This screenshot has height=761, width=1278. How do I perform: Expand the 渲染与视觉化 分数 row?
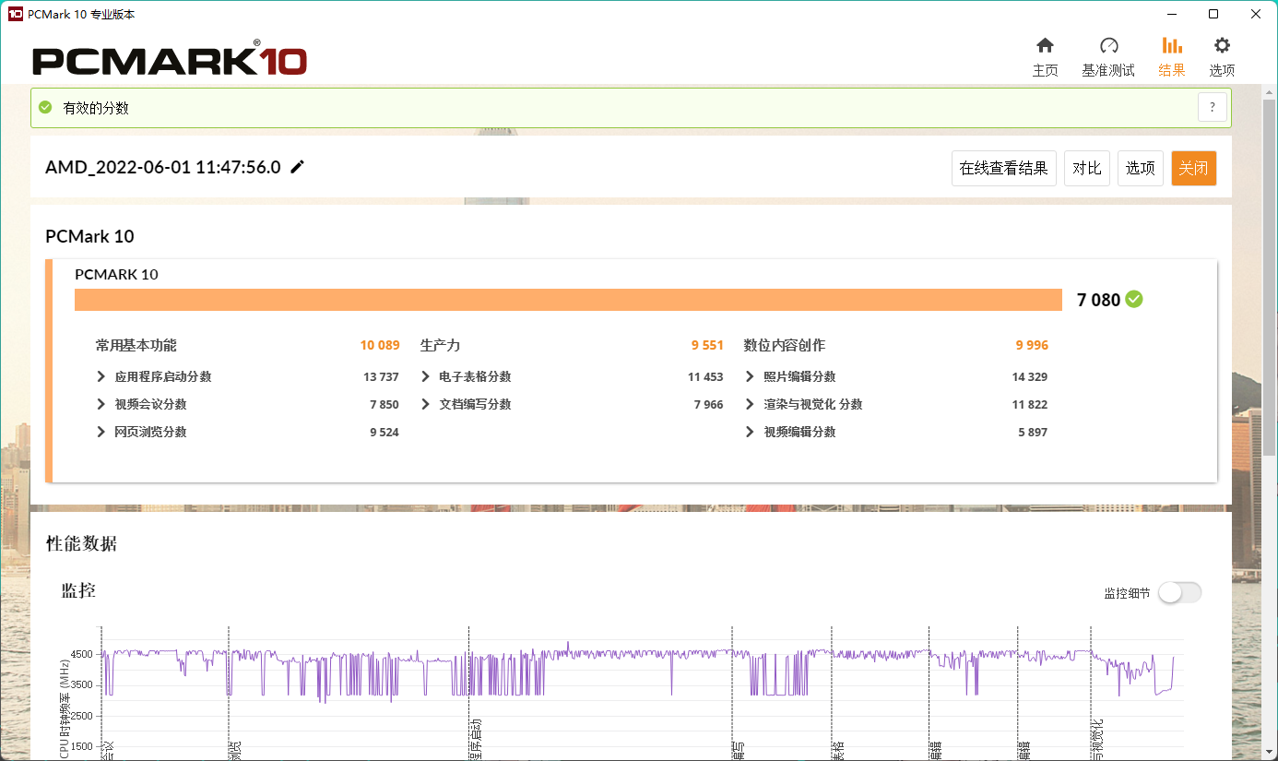[750, 404]
